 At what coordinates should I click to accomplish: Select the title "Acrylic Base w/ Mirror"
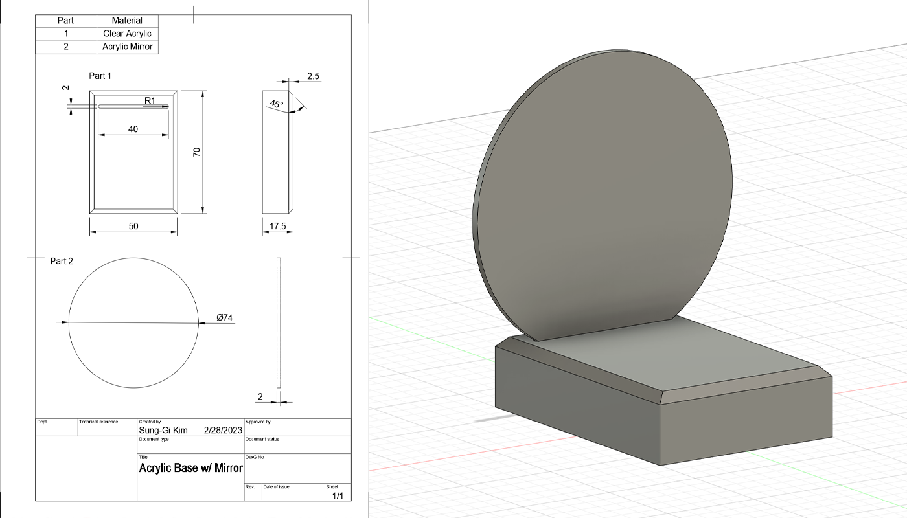(x=190, y=468)
